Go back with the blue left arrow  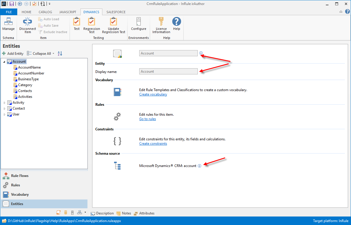(x=20, y=4)
